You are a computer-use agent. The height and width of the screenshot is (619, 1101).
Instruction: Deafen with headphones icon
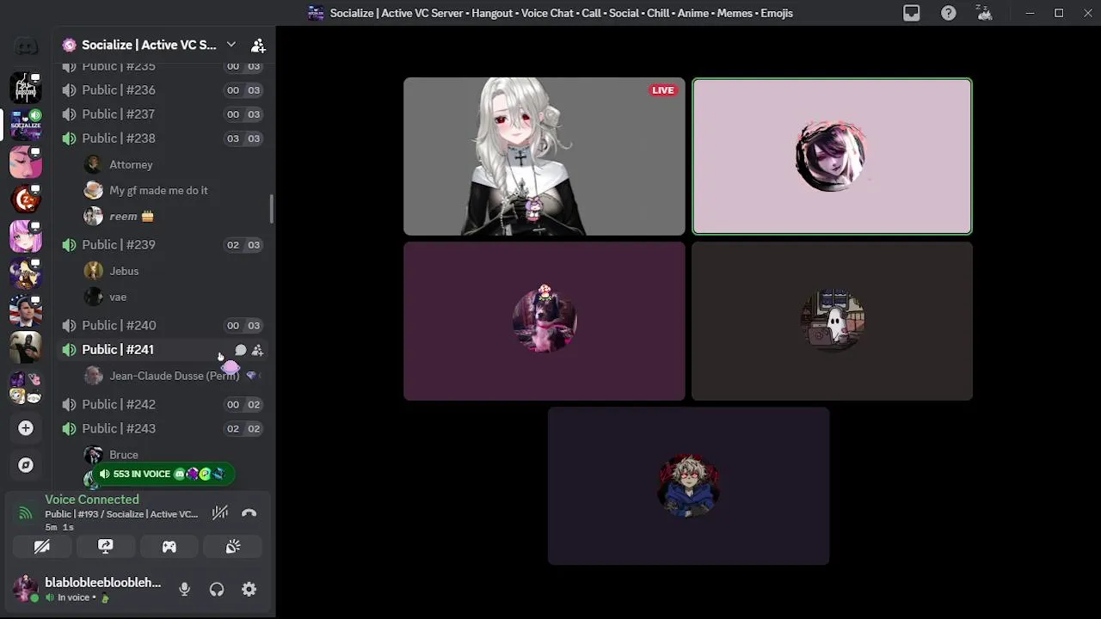point(217,589)
